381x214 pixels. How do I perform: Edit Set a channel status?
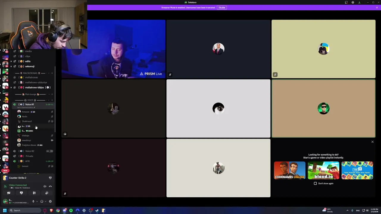coord(27,107)
